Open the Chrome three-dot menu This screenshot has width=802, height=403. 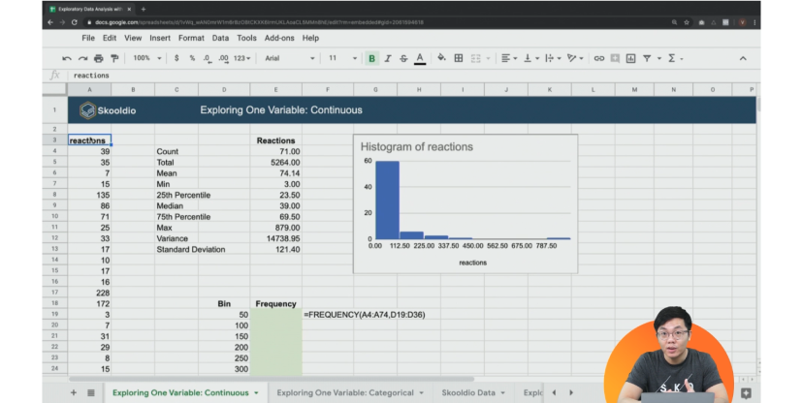tap(754, 22)
